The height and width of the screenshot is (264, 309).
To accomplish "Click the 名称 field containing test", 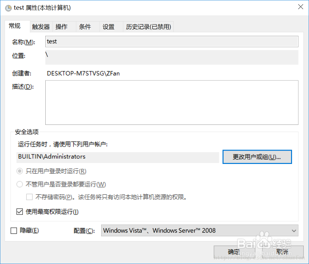I will 172,41.
